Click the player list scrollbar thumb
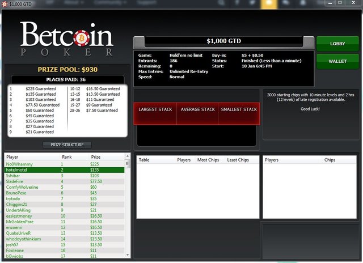This screenshot has height=263, width=363. coord(128,164)
